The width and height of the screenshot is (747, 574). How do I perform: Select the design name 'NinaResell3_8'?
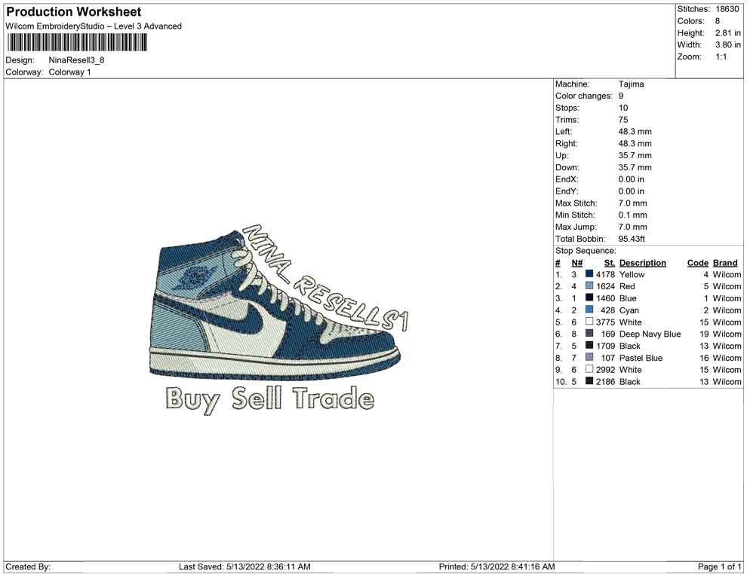click(76, 60)
